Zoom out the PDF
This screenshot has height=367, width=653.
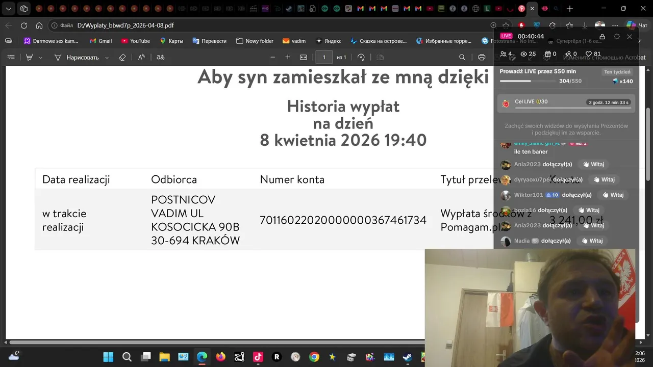273,58
